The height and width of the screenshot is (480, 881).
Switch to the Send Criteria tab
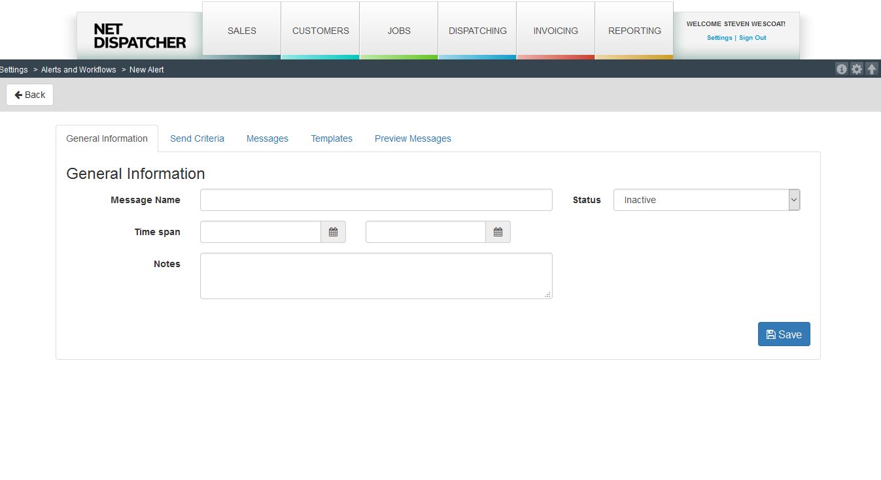click(x=197, y=138)
